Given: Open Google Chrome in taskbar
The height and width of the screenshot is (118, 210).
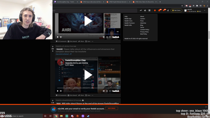Looking at the screenshot, I should click(56, 116).
